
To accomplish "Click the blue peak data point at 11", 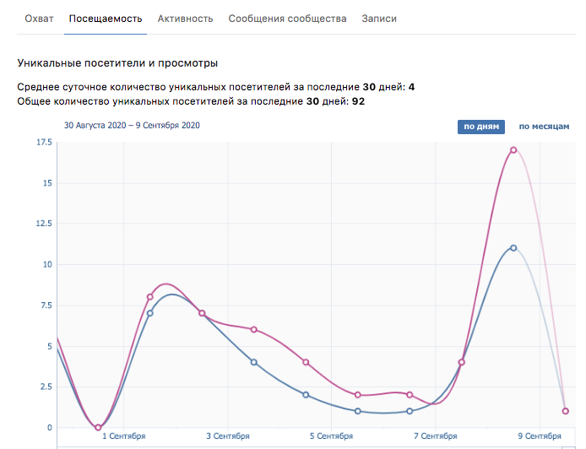I will tap(513, 248).
